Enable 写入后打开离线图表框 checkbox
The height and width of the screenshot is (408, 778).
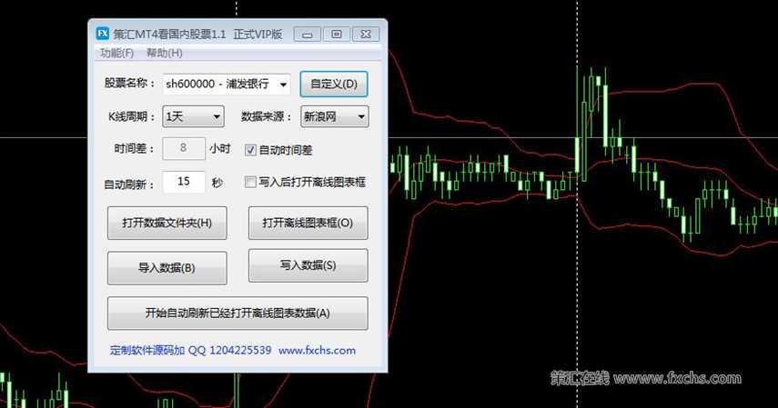[250, 182]
